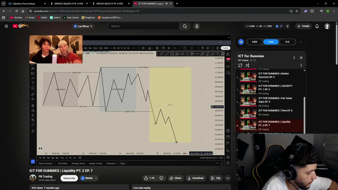Subscribe to PB Trading
338x190 pixels.
tap(69, 178)
